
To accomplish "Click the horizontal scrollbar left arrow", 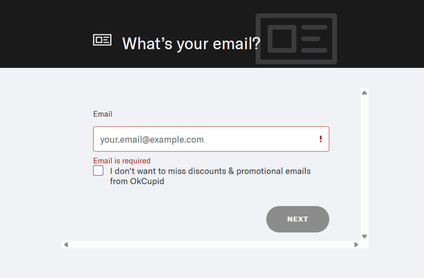I will (66, 244).
